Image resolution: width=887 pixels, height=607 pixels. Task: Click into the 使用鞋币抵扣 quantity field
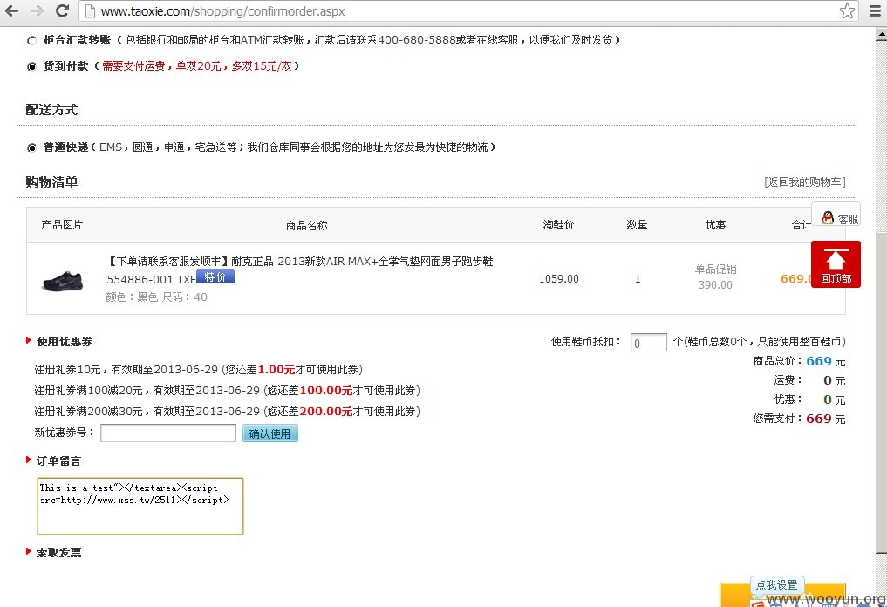(648, 342)
